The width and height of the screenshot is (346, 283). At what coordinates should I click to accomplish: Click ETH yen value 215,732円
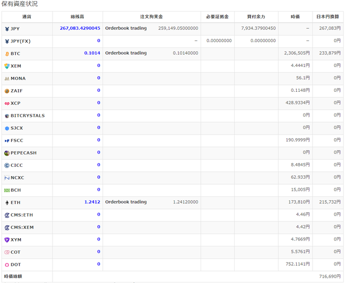pos(330,202)
